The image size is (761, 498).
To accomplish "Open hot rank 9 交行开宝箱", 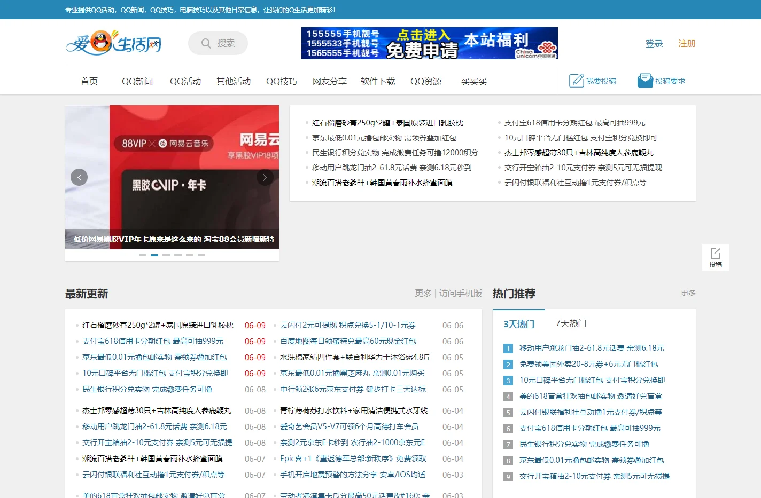I will coord(594,476).
